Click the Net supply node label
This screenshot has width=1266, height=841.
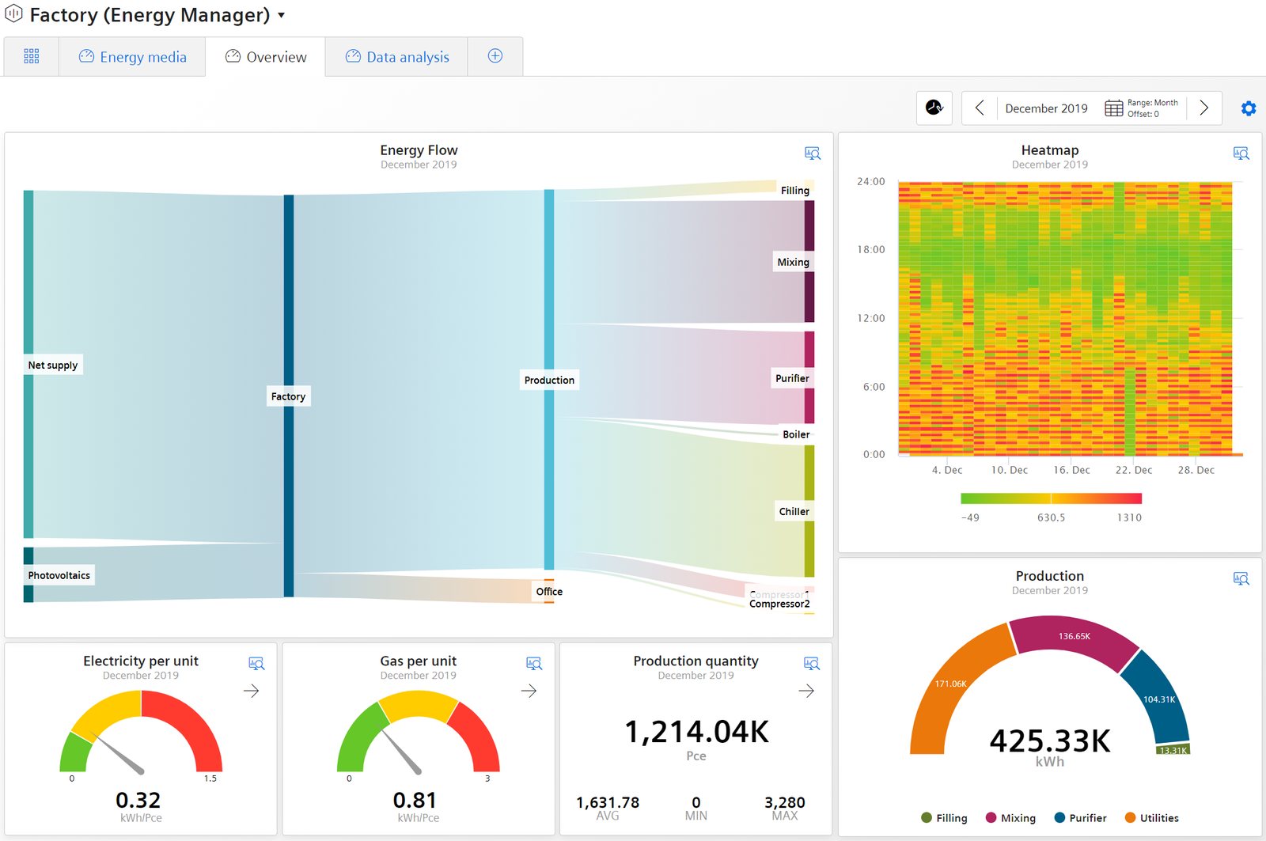click(x=53, y=365)
